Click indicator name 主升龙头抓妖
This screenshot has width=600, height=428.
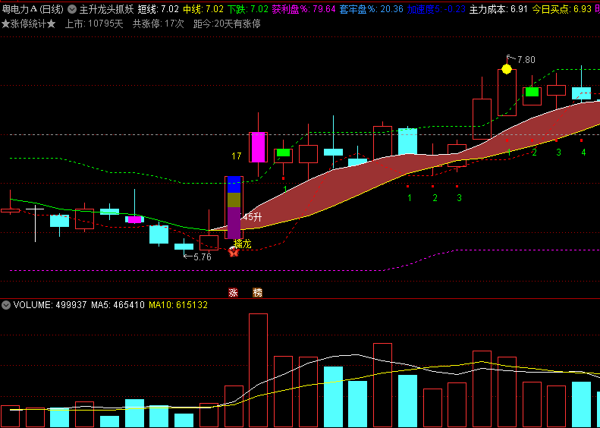pyautogui.click(x=106, y=9)
